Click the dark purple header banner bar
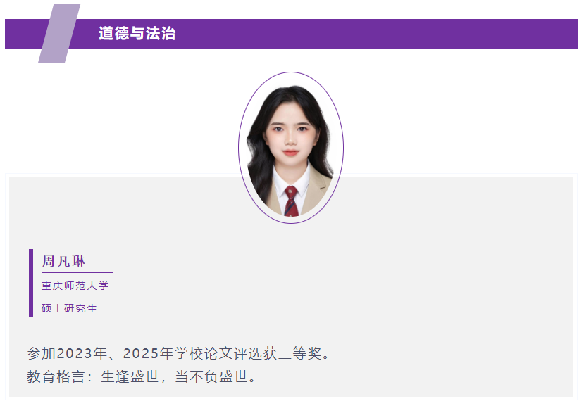Viewport: 584px width, 406px height. tap(291, 34)
